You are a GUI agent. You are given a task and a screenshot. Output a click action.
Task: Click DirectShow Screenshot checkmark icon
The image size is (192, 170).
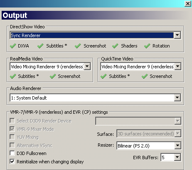click(78, 46)
